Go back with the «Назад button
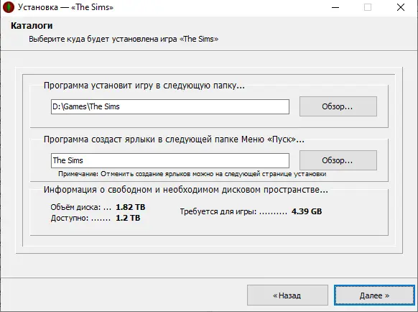 click(287, 295)
